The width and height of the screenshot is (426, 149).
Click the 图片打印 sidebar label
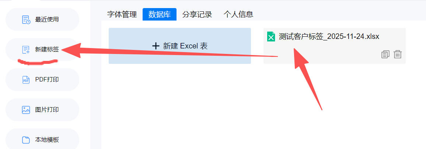[x=47, y=110]
